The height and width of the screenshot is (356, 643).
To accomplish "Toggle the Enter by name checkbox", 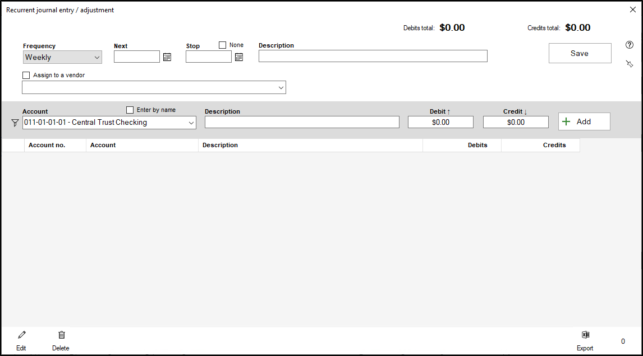I will point(130,110).
